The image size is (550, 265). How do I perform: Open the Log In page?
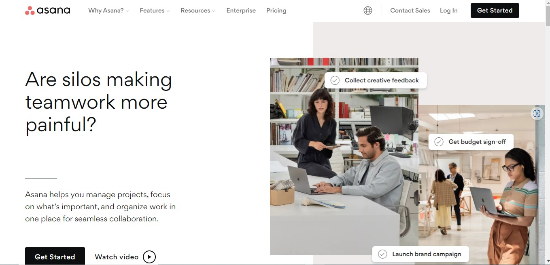click(448, 11)
